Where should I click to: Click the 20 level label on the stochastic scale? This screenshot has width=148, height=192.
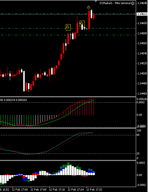coord(138,154)
